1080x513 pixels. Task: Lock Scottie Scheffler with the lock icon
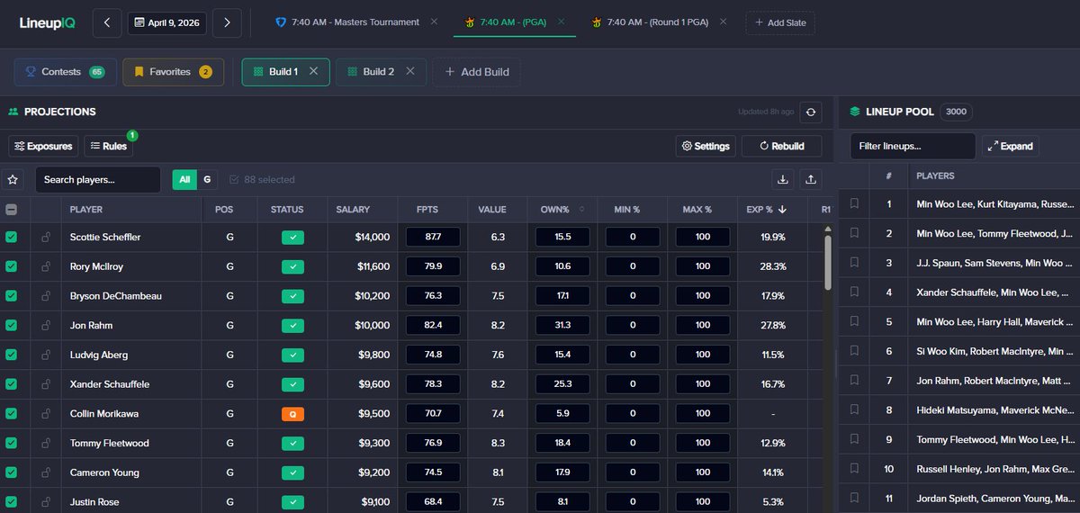coord(45,238)
